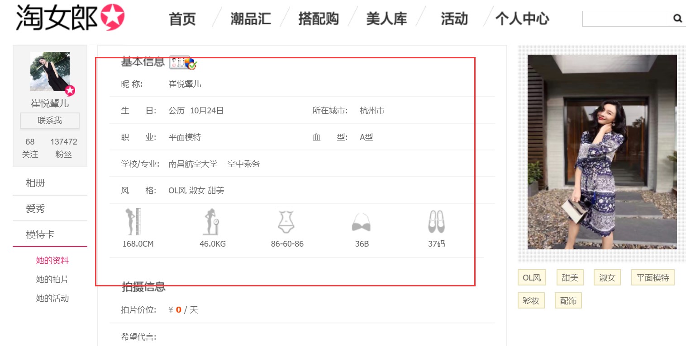Click the shoe size icon
686x346 pixels.
(x=436, y=221)
